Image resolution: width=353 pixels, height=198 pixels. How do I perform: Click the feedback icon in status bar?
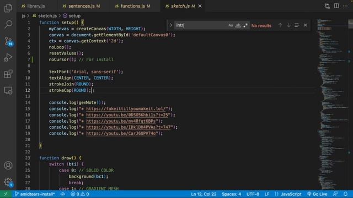335,194
